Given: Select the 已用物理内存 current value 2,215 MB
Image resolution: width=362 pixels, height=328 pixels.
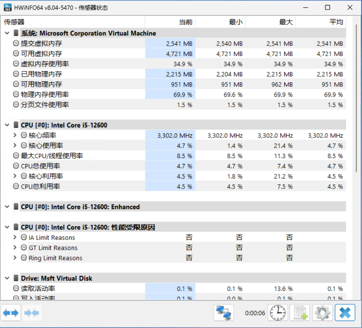Looking at the screenshot, I should tap(179, 74).
